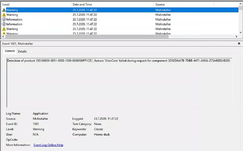Click the event list scroll down arrow
Screen dimensions: 243x151
pos(241,32)
